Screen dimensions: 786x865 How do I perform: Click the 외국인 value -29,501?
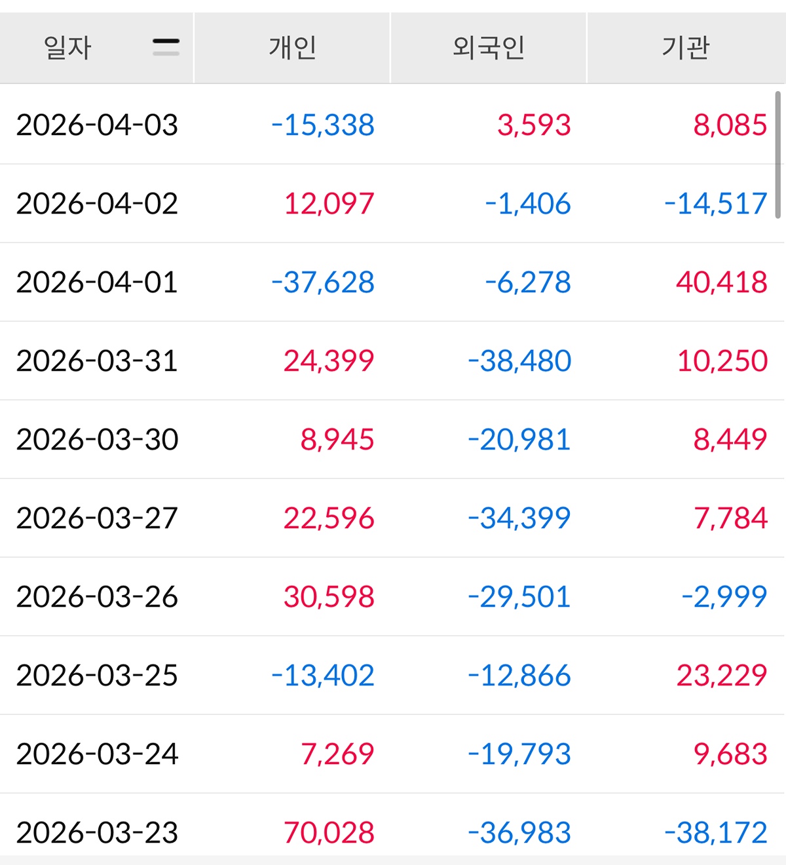tap(519, 597)
